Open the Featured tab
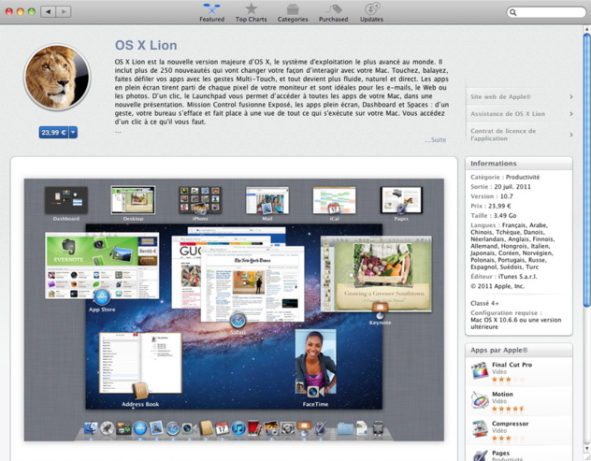591x461 pixels. (x=212, y=12)
